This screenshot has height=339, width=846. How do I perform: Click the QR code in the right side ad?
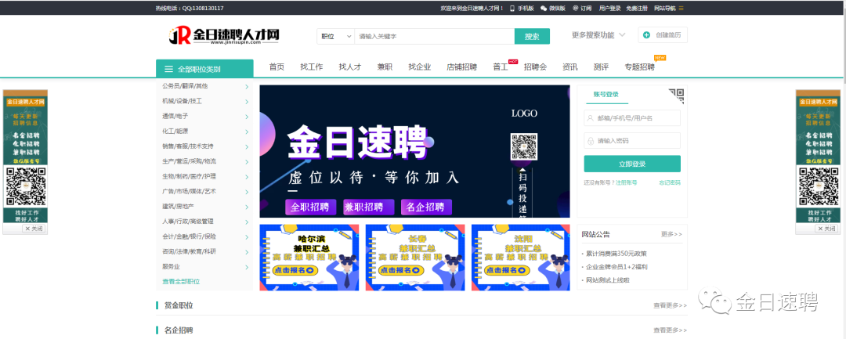(819, 187)
